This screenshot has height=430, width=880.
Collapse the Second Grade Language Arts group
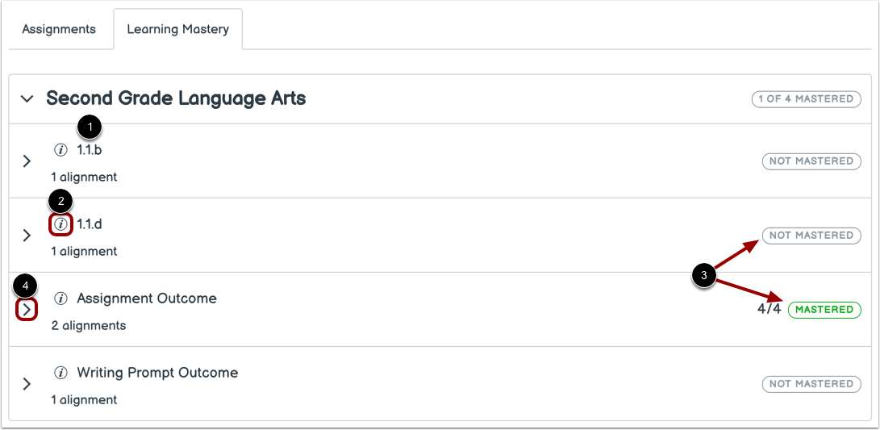[x=27, y=98]
